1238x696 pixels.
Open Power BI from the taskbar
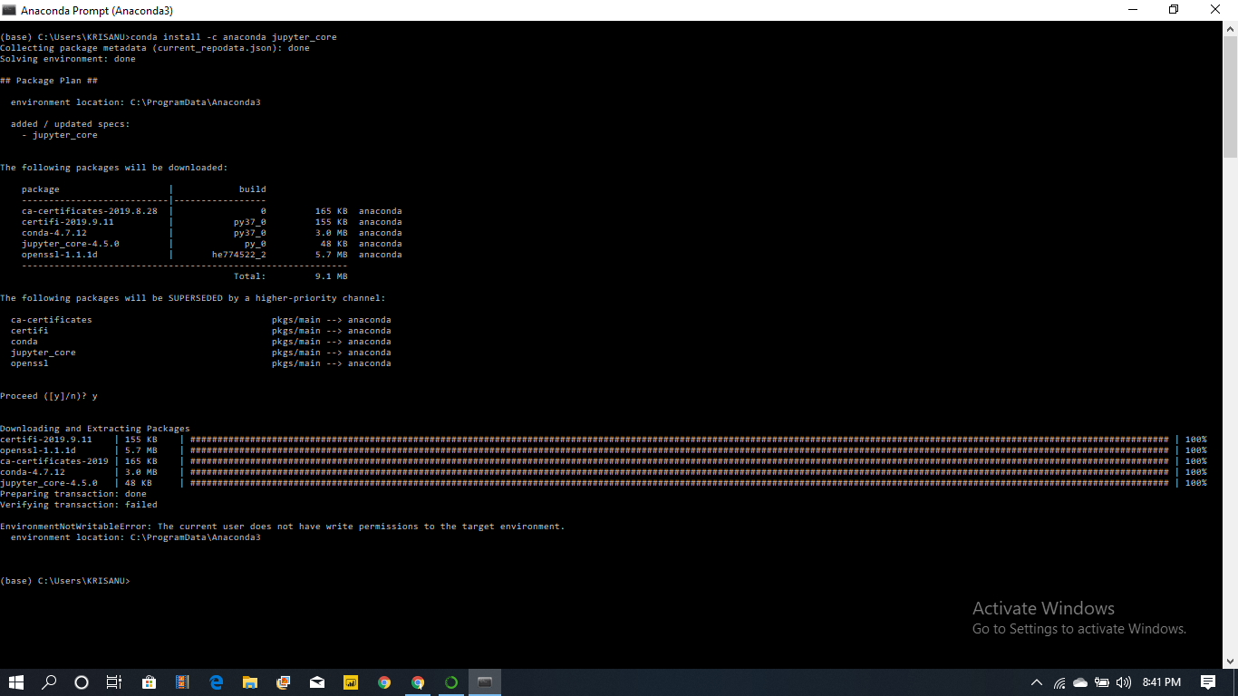351,682
